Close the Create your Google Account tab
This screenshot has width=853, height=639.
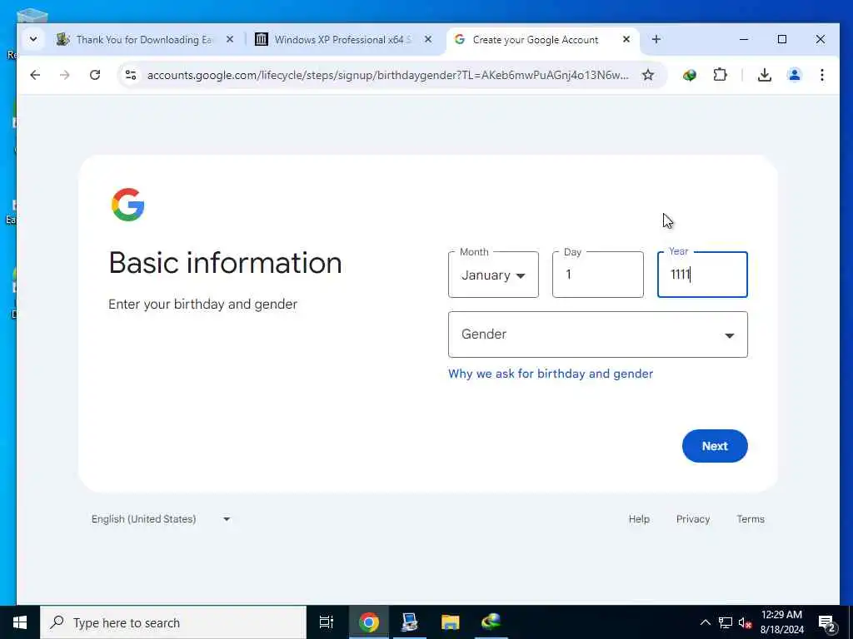coord(626,39)
